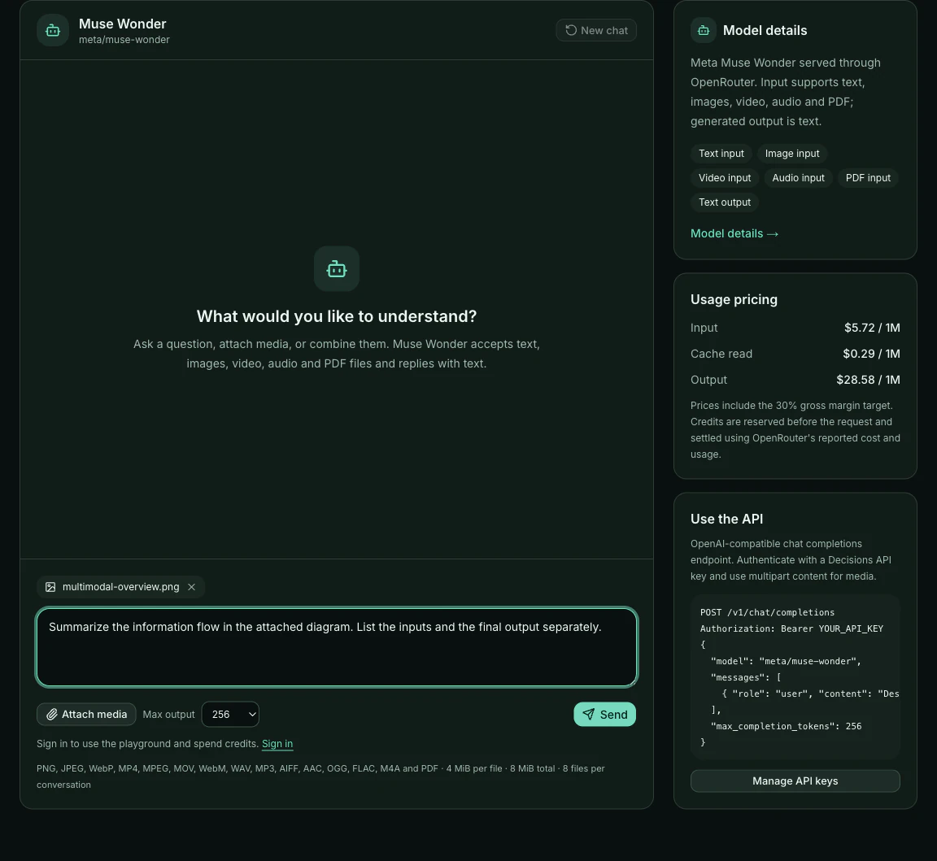Click the POST /v1/chat/completions code line

767,612
